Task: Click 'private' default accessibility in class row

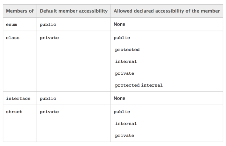Action: tap(49, 38)
